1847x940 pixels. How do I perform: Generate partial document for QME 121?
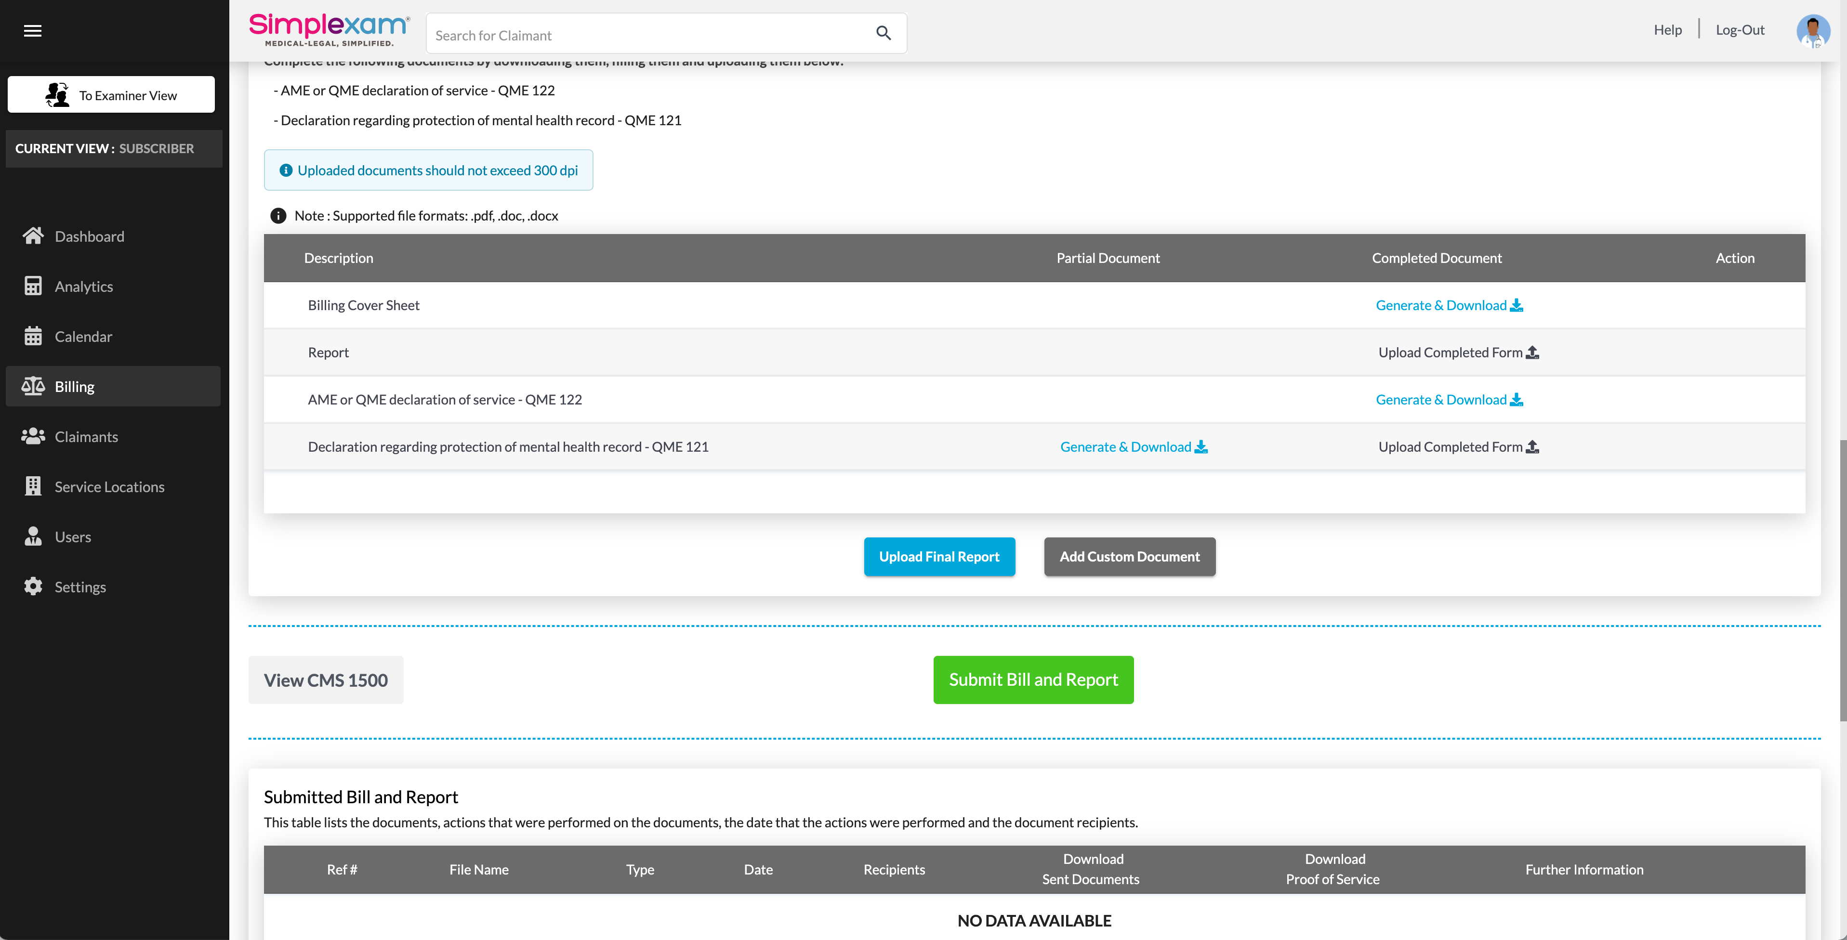point(1133,447)
